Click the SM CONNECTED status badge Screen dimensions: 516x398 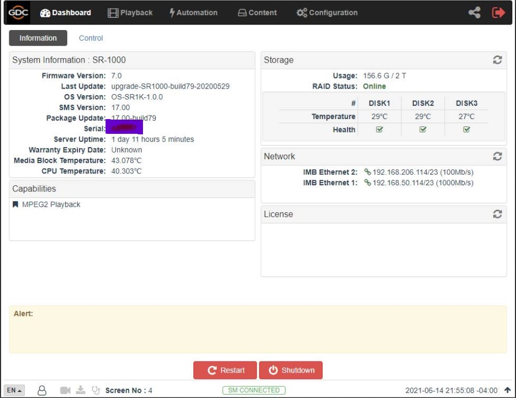(254, 390)
